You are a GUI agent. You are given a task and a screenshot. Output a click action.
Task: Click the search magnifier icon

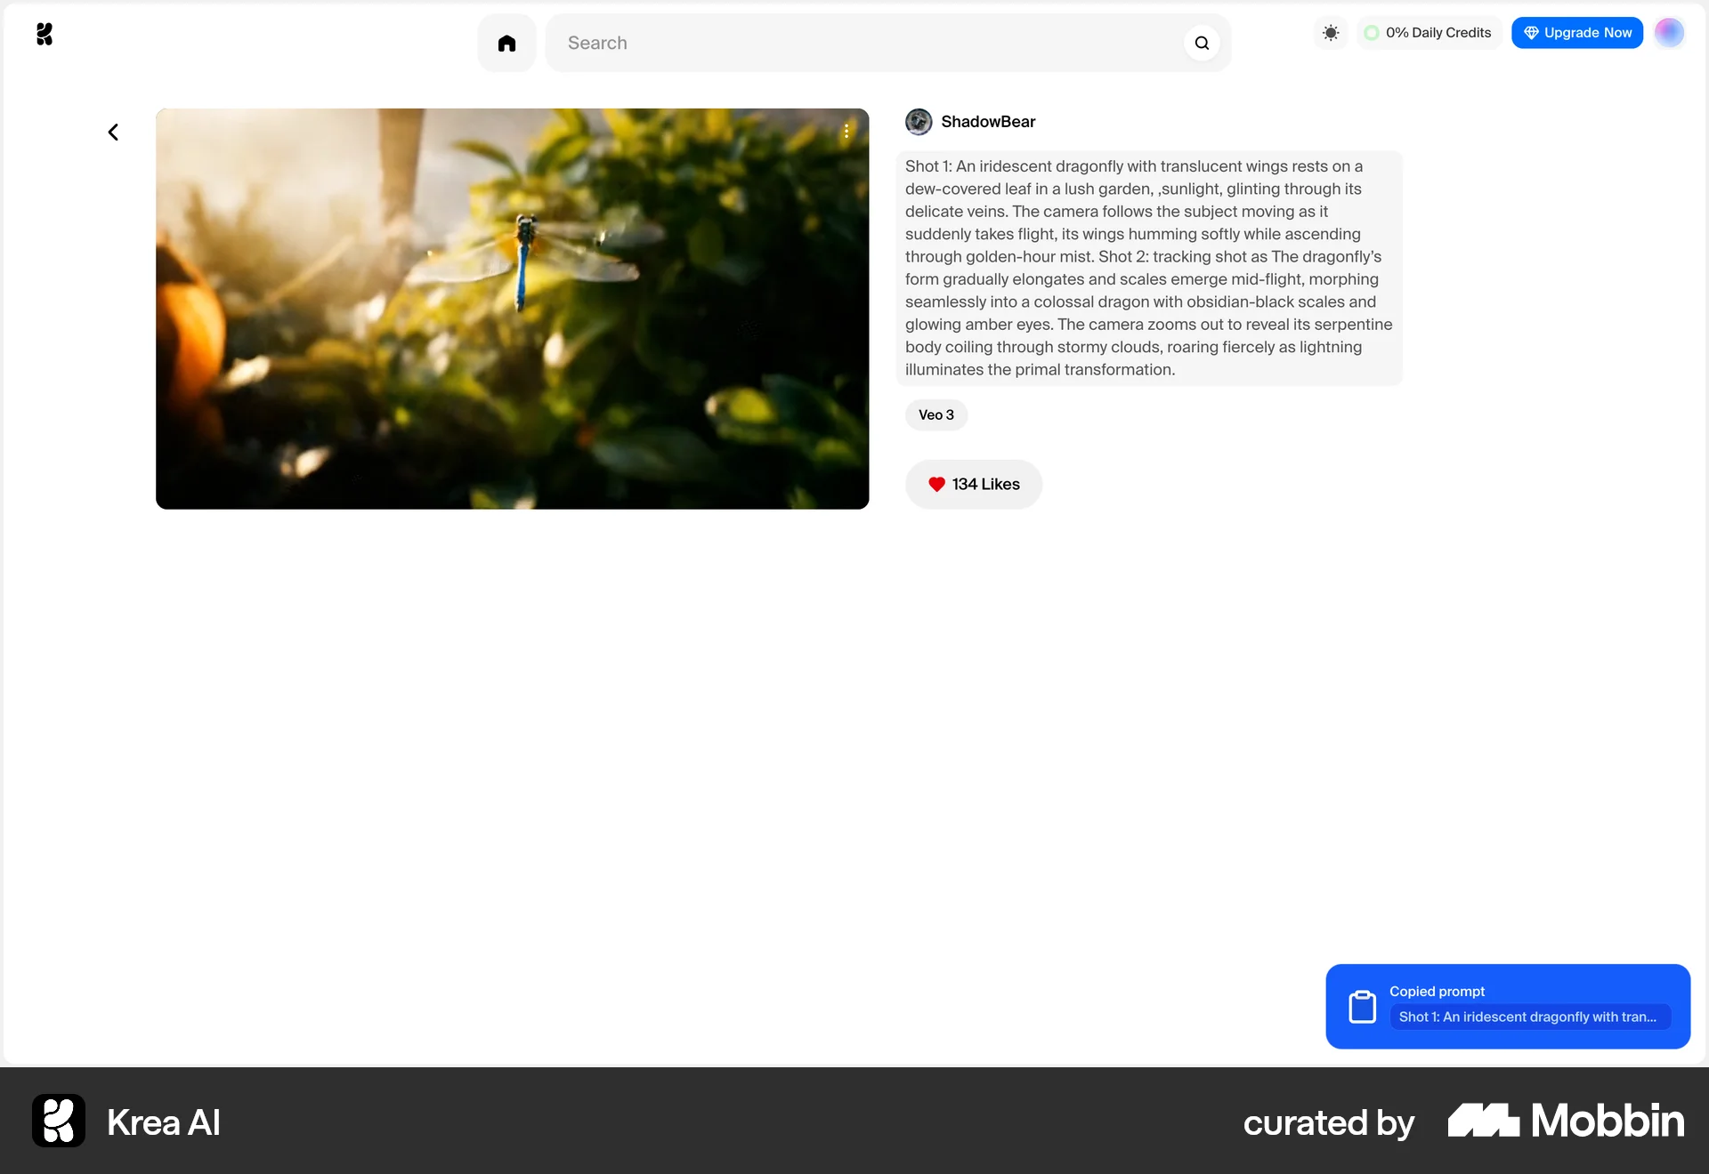[1202, 43]
